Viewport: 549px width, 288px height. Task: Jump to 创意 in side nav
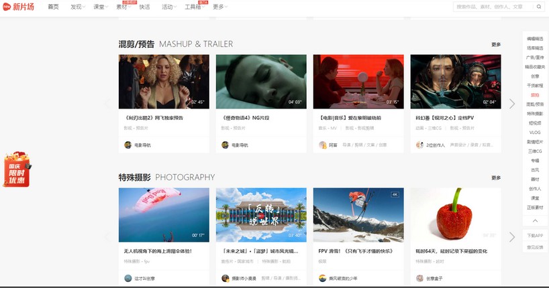click(x=535, y=76)
